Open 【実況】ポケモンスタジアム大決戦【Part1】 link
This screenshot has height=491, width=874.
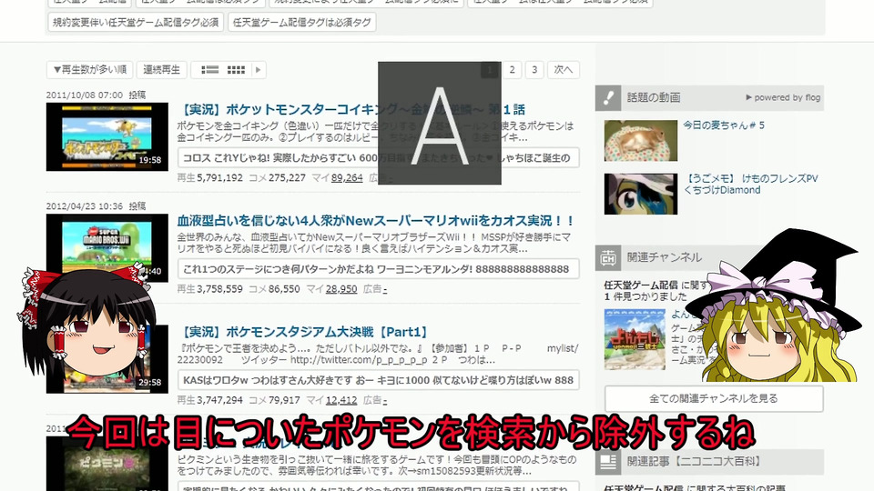coord(302,332)
